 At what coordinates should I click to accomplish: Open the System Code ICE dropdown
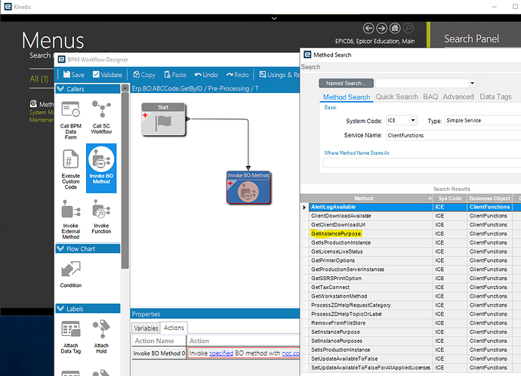click(413, 120)
